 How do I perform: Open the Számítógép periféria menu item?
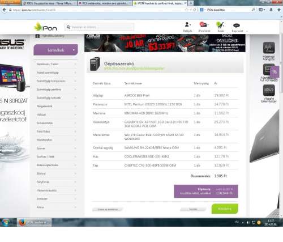[49, 90]
